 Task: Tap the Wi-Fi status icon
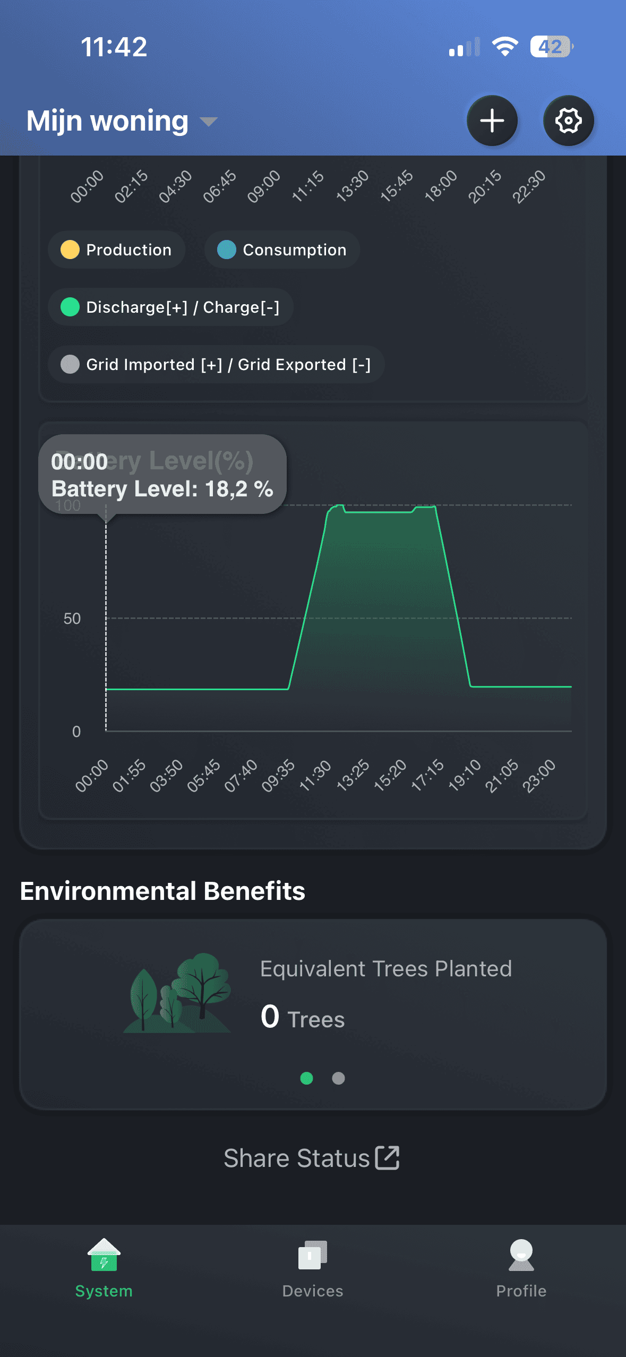504,47
